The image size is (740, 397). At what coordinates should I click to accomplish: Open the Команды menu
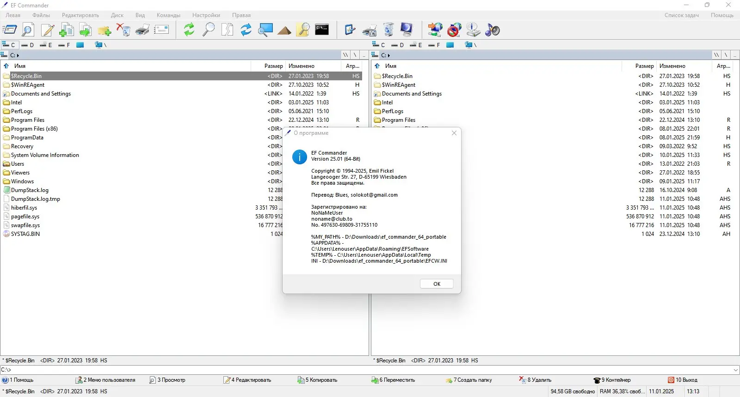point(168,15)
